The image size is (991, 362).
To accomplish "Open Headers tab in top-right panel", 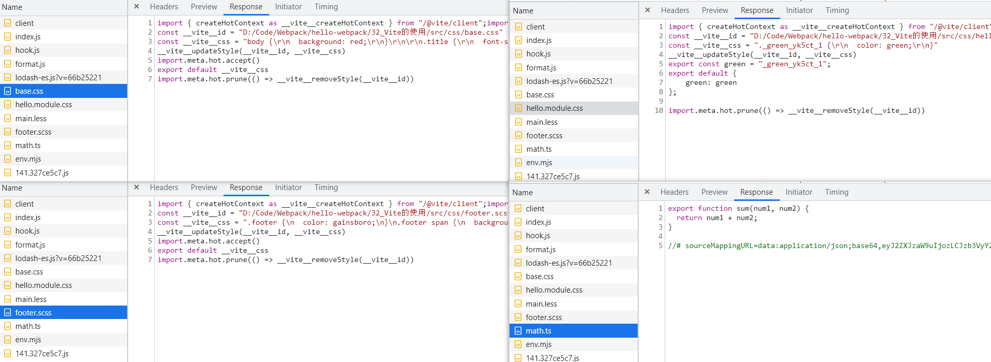I will (675, 10).
